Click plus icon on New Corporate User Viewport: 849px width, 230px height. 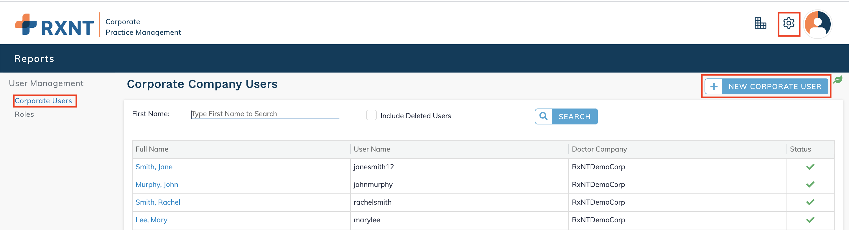pyautogui.click(x=713, y=87)
